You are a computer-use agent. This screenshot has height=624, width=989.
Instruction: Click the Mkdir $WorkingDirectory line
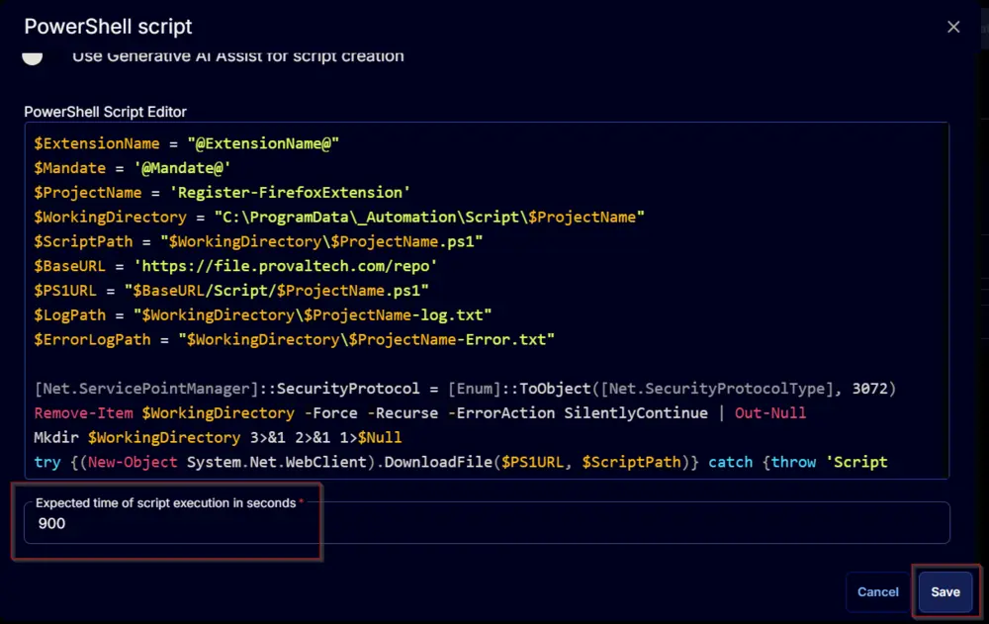pos(218,438)
